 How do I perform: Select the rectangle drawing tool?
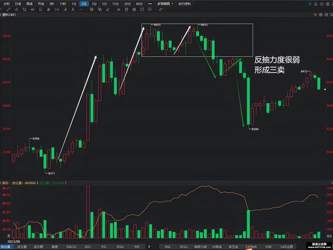click(25, 9)
